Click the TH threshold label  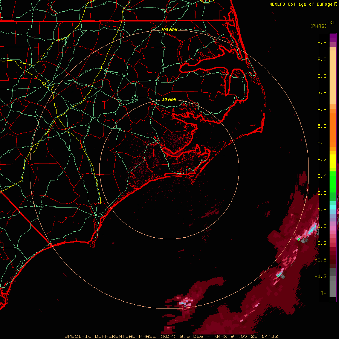pyautogui.click(x=324, y=293)
